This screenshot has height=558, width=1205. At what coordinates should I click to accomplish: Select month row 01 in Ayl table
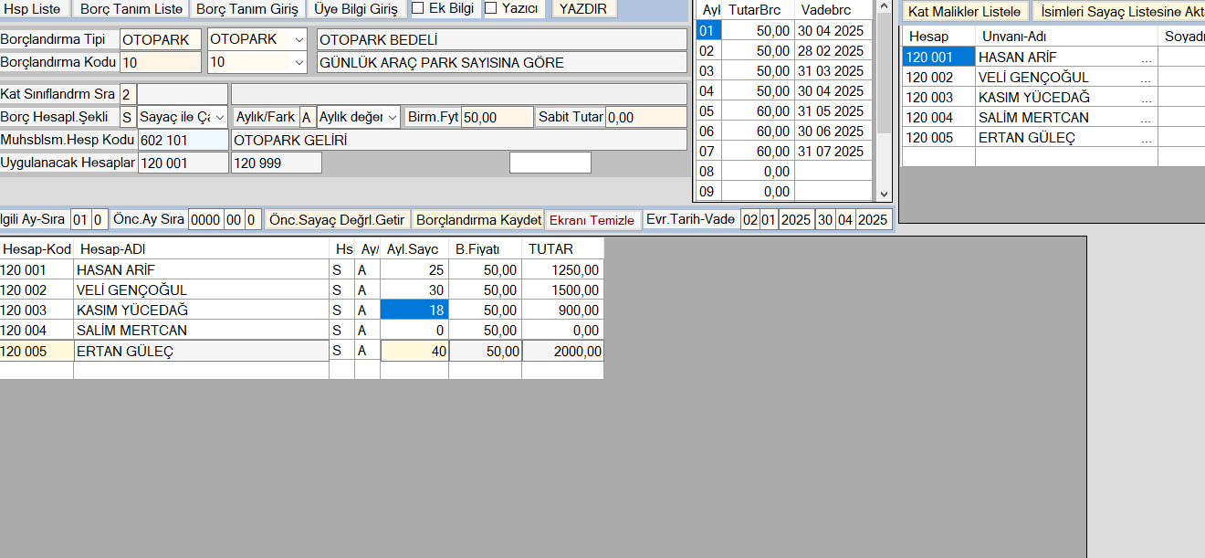708,31
